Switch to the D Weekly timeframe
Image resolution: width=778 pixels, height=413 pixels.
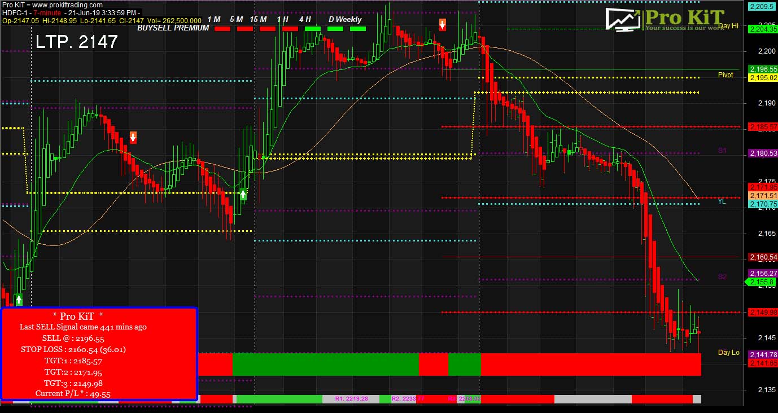tap(345, 19)
